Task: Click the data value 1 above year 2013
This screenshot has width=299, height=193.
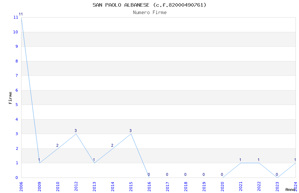Action: [x=94, y=160]
